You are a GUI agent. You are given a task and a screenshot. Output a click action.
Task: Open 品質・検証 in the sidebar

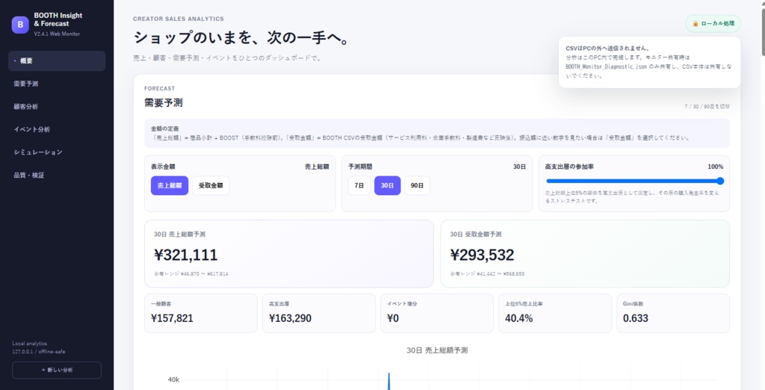click(x=57, y=176)
